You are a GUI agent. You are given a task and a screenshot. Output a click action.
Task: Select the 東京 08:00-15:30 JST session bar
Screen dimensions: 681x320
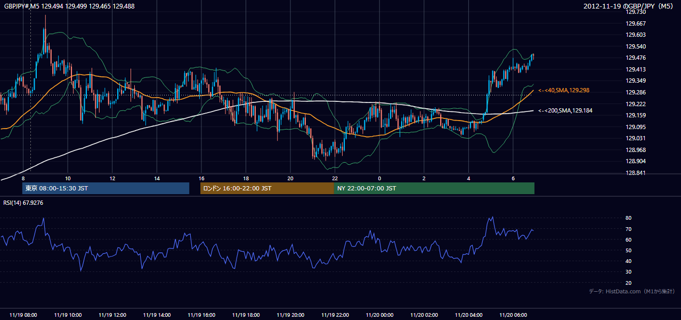[x=106, y=188]
